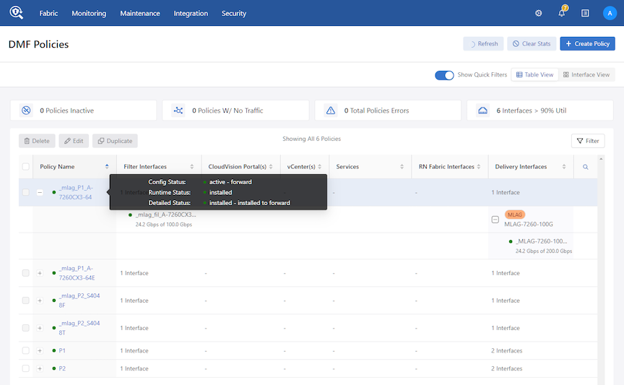Check the _mlag_P2_S4048F row checkbox

click(26, 300)
